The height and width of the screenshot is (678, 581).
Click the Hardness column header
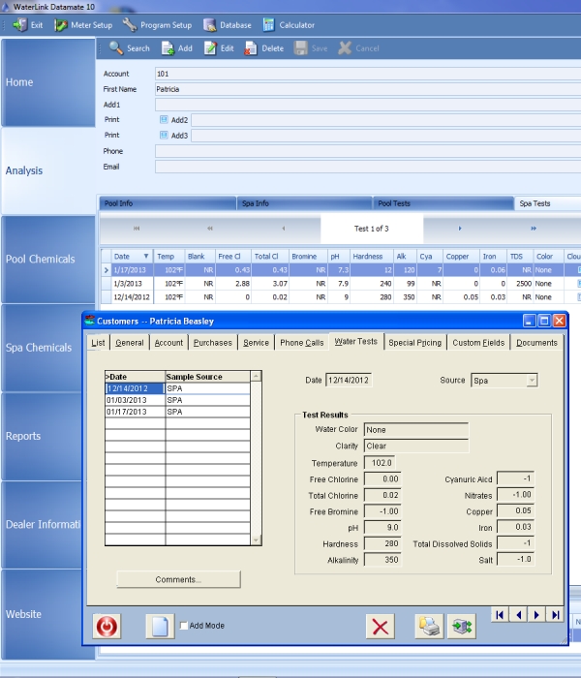(x=371, y=256)
